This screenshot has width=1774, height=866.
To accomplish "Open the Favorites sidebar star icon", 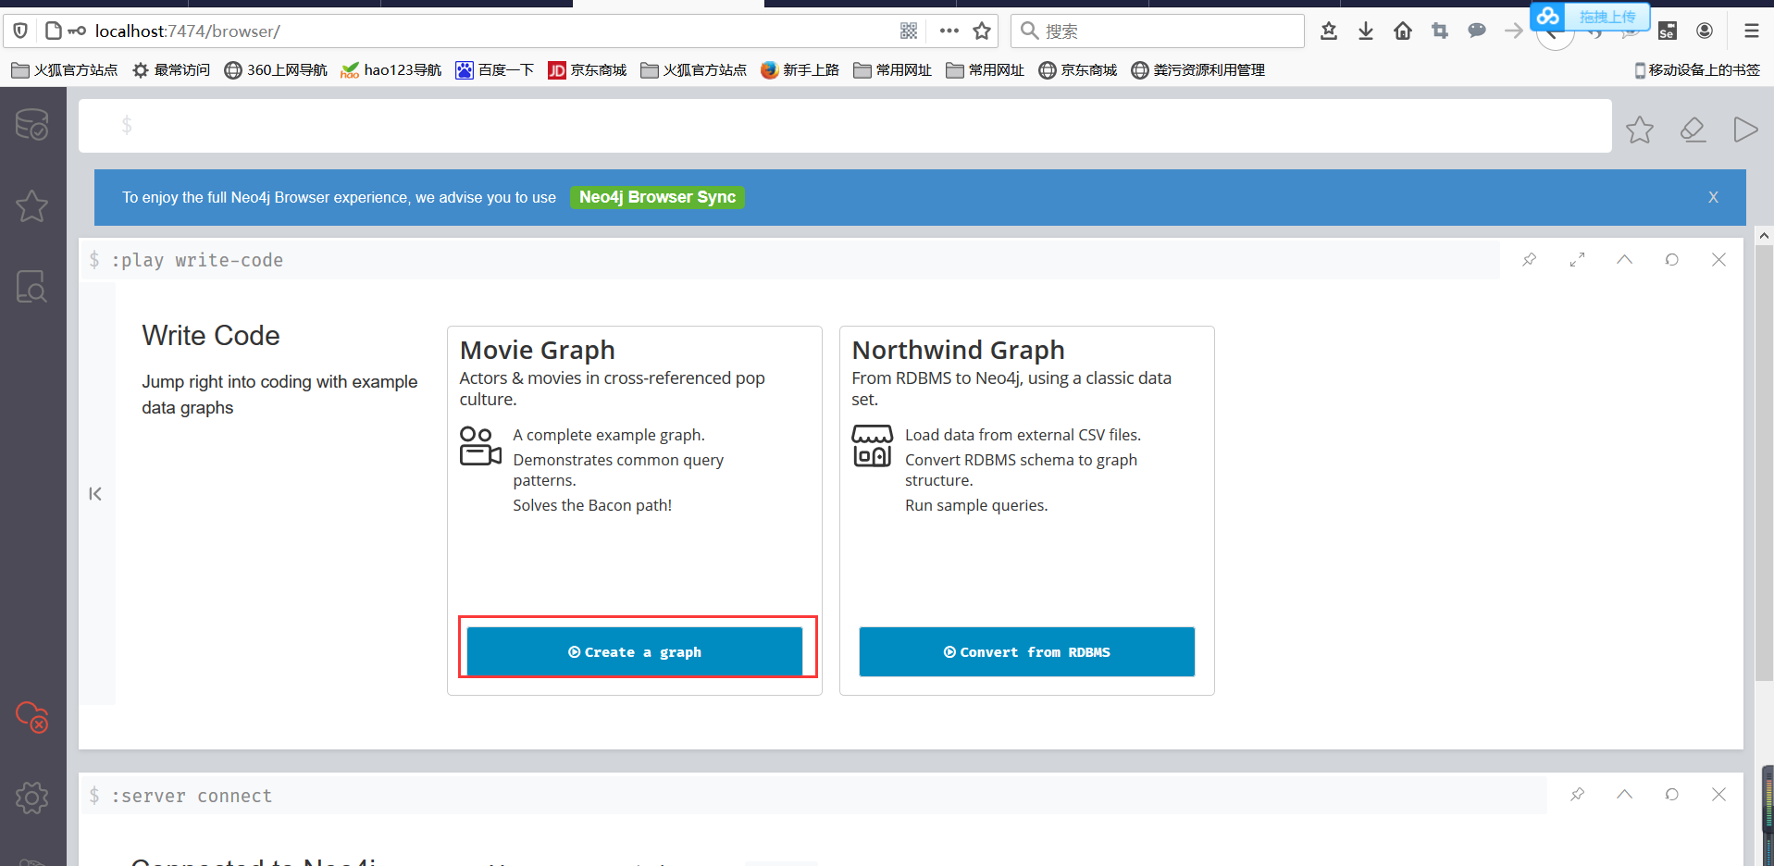I will point(32,205).
